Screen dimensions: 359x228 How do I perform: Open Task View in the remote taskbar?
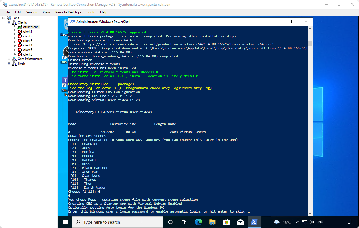point(184,222)
